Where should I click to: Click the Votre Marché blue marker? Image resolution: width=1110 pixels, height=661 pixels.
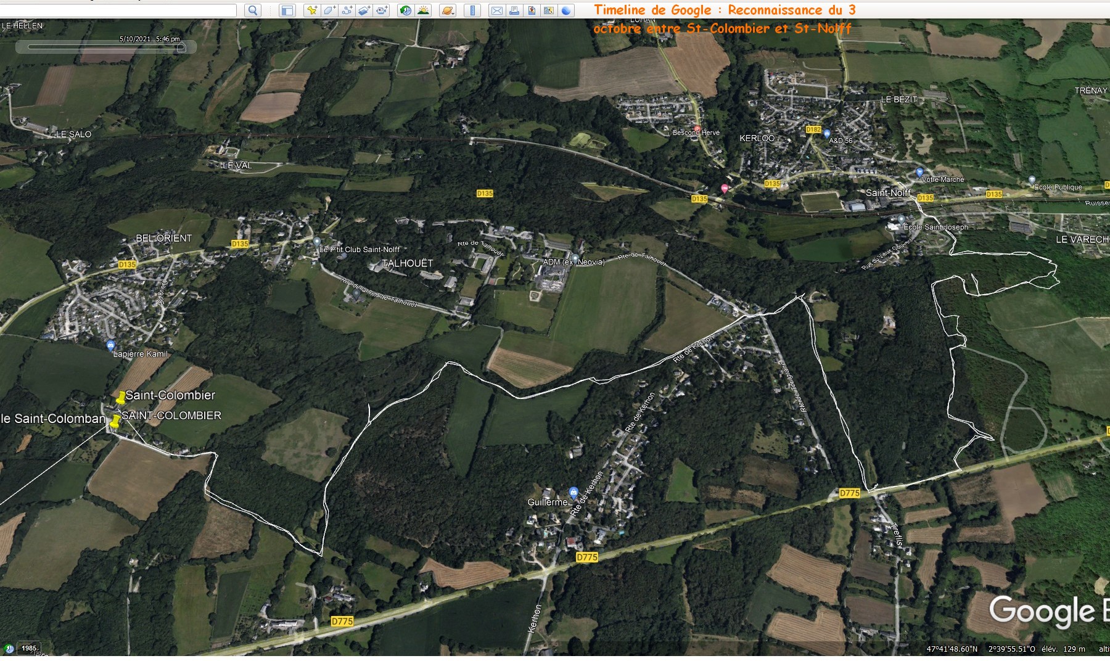(x=919, y=172)
